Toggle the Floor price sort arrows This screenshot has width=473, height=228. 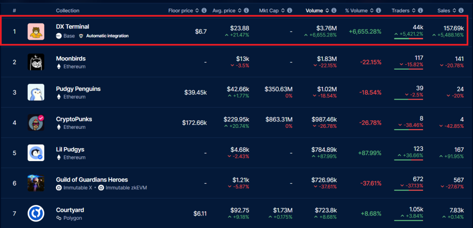pos(197,10)
